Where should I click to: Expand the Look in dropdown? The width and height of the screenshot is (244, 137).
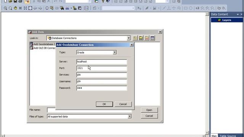tap(128, 38)
